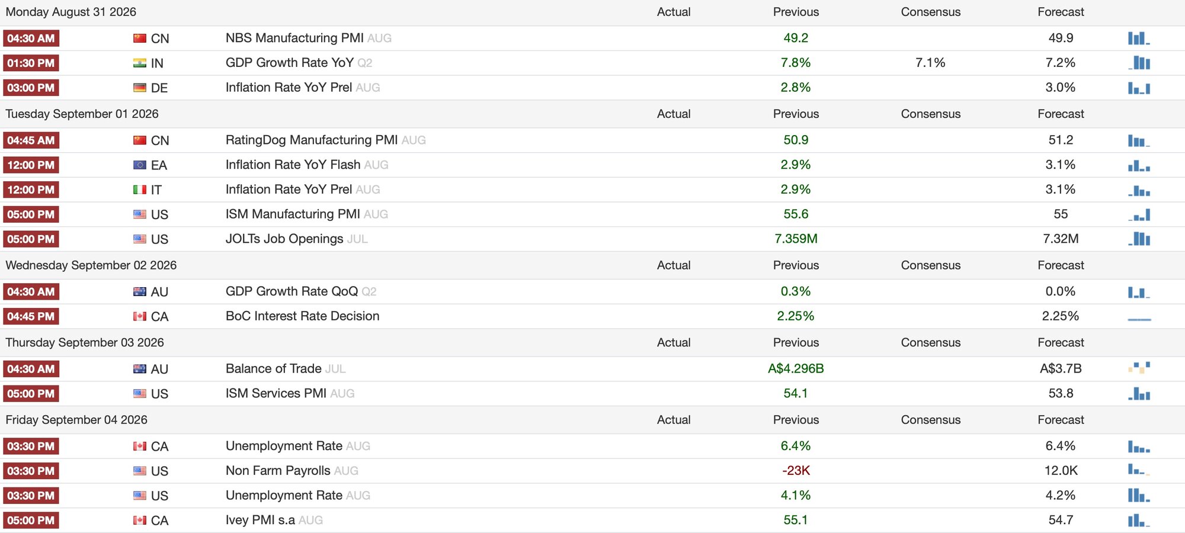This screenshot has width=1185, height=533.
Task: Click the Ivey PMI s.a chart icon
Action: [x=1139, y=521]
